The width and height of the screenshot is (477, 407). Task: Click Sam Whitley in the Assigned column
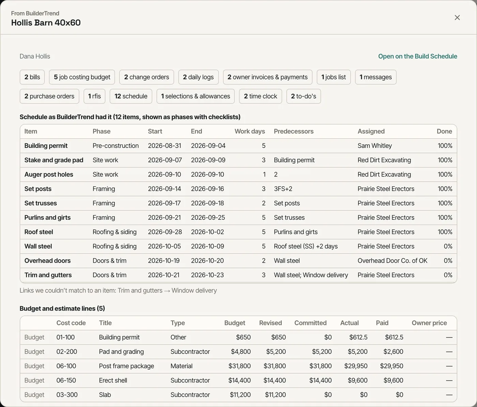coord(375,146)
